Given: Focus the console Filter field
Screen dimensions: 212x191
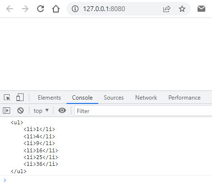Looking at the screenshot, I should click(x=143, y=111).
